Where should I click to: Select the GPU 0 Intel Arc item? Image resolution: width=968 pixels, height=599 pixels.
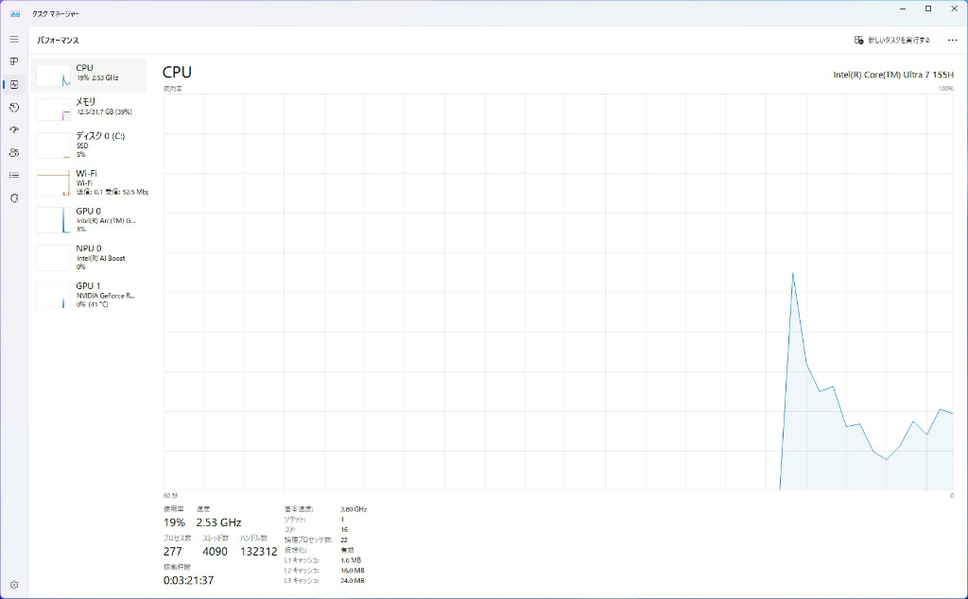[x=89, y=220]
